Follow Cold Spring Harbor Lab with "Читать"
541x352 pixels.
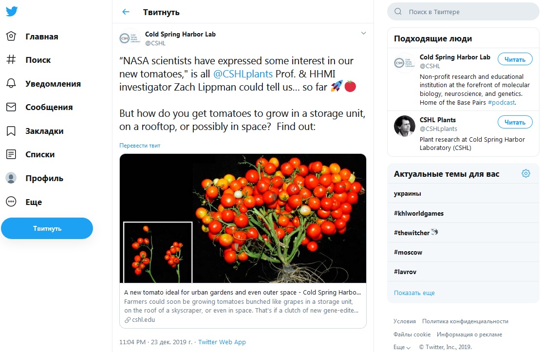pos(515,59)
